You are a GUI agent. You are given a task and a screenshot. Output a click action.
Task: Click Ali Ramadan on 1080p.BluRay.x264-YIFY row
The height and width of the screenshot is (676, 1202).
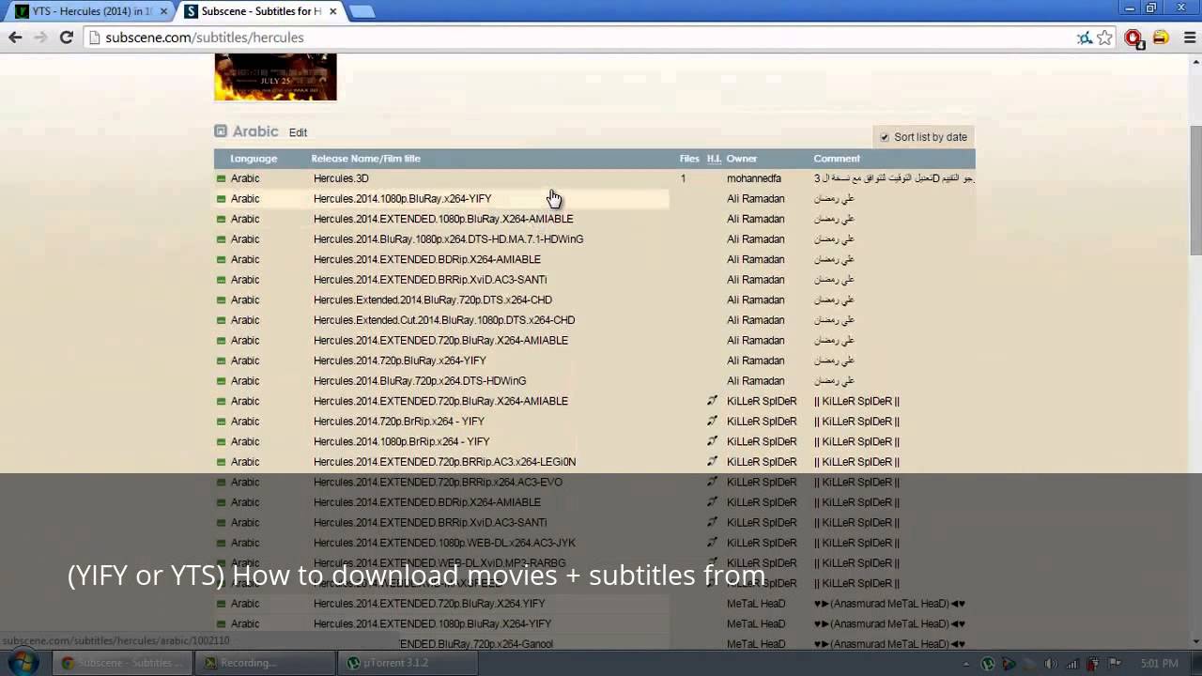[x=755, y=199]
